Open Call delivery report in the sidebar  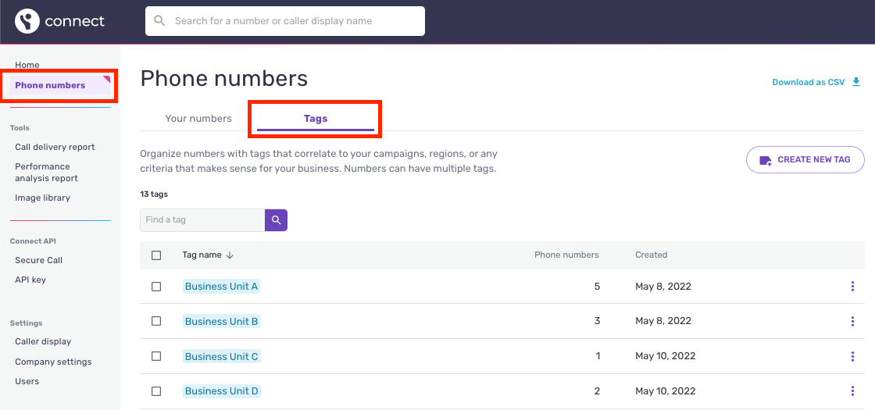[x=55, y=147]
